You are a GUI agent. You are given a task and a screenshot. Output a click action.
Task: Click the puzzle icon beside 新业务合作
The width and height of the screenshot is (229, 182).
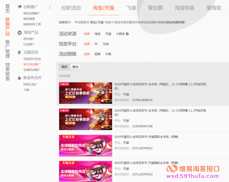pyautogui.click(x=19, y=78)
